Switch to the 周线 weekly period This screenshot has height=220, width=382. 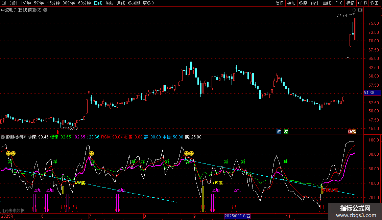coord(109,3)
